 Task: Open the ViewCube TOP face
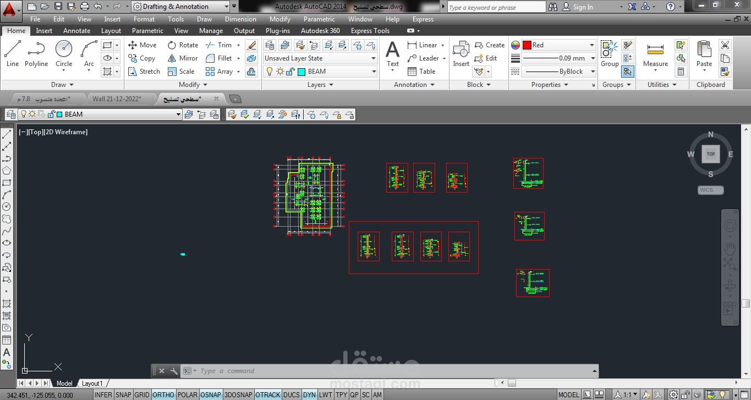tap(710, 154)
